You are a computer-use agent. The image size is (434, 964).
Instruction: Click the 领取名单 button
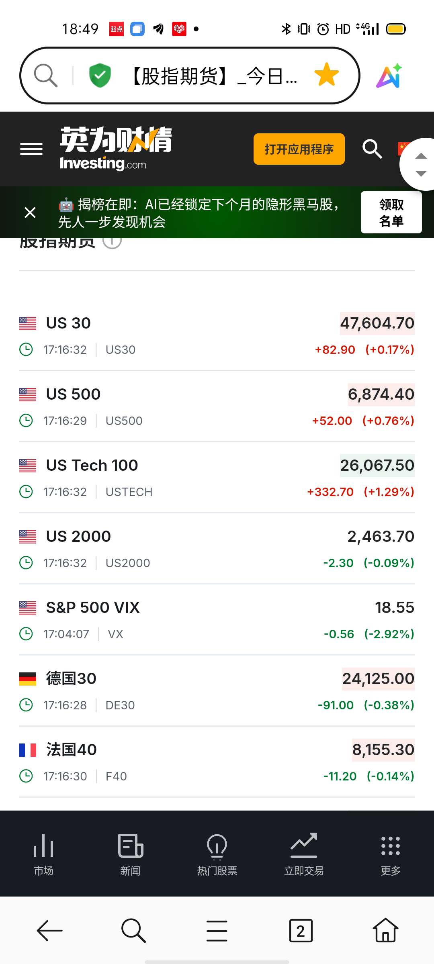pyautogui.click(x=391, y=212)
